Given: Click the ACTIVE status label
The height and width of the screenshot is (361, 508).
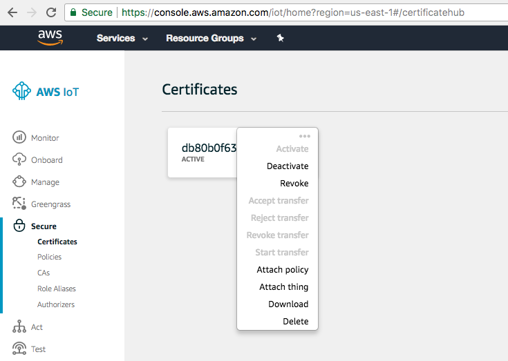Looking at the screenshot, I should pyautogui.click(x=193, y=159).
